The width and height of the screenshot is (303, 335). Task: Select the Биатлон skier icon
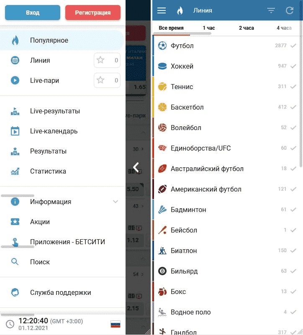pyautogui.click(x=162, y=251)
